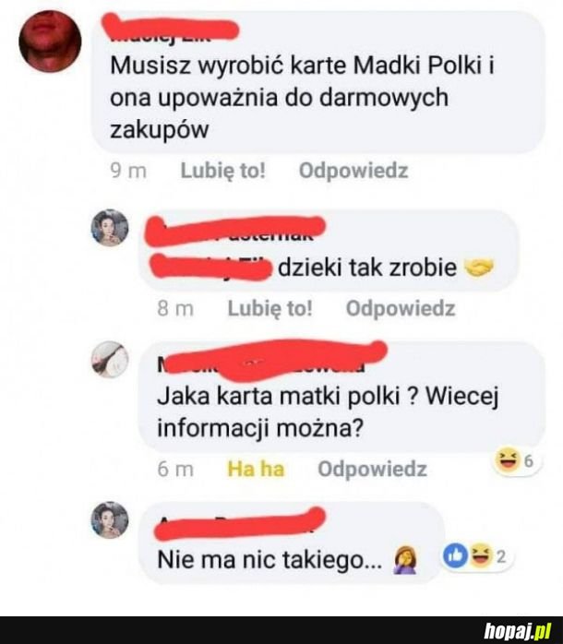Image resolution: width=563 pixels, height=644 pixels.
Task: Open the dark red profile picture at top
Action: click(50, 42)
